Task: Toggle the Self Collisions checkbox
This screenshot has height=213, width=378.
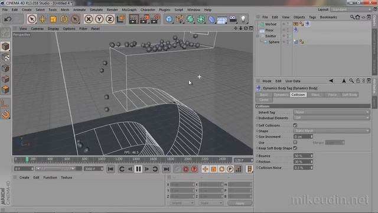Action: click(x=295, y=125)
